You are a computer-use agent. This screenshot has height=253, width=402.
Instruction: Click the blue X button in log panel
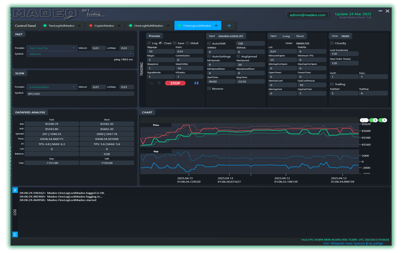pos(15,190)
